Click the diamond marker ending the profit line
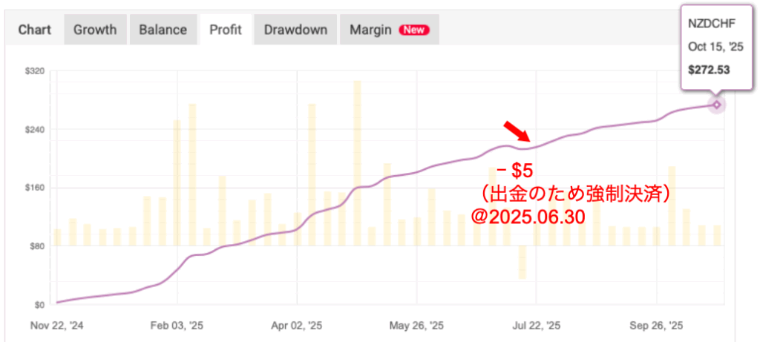Screen dimensions: 760x342 tap(717, 105)
